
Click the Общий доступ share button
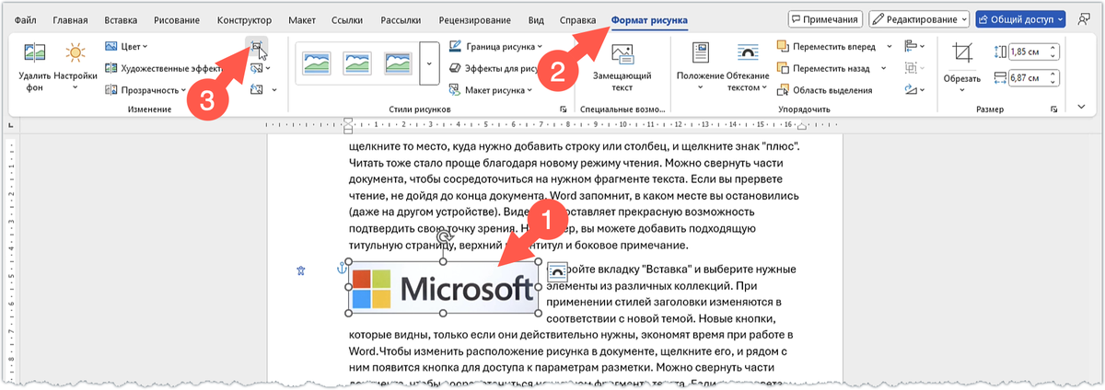click(1020, 18)
